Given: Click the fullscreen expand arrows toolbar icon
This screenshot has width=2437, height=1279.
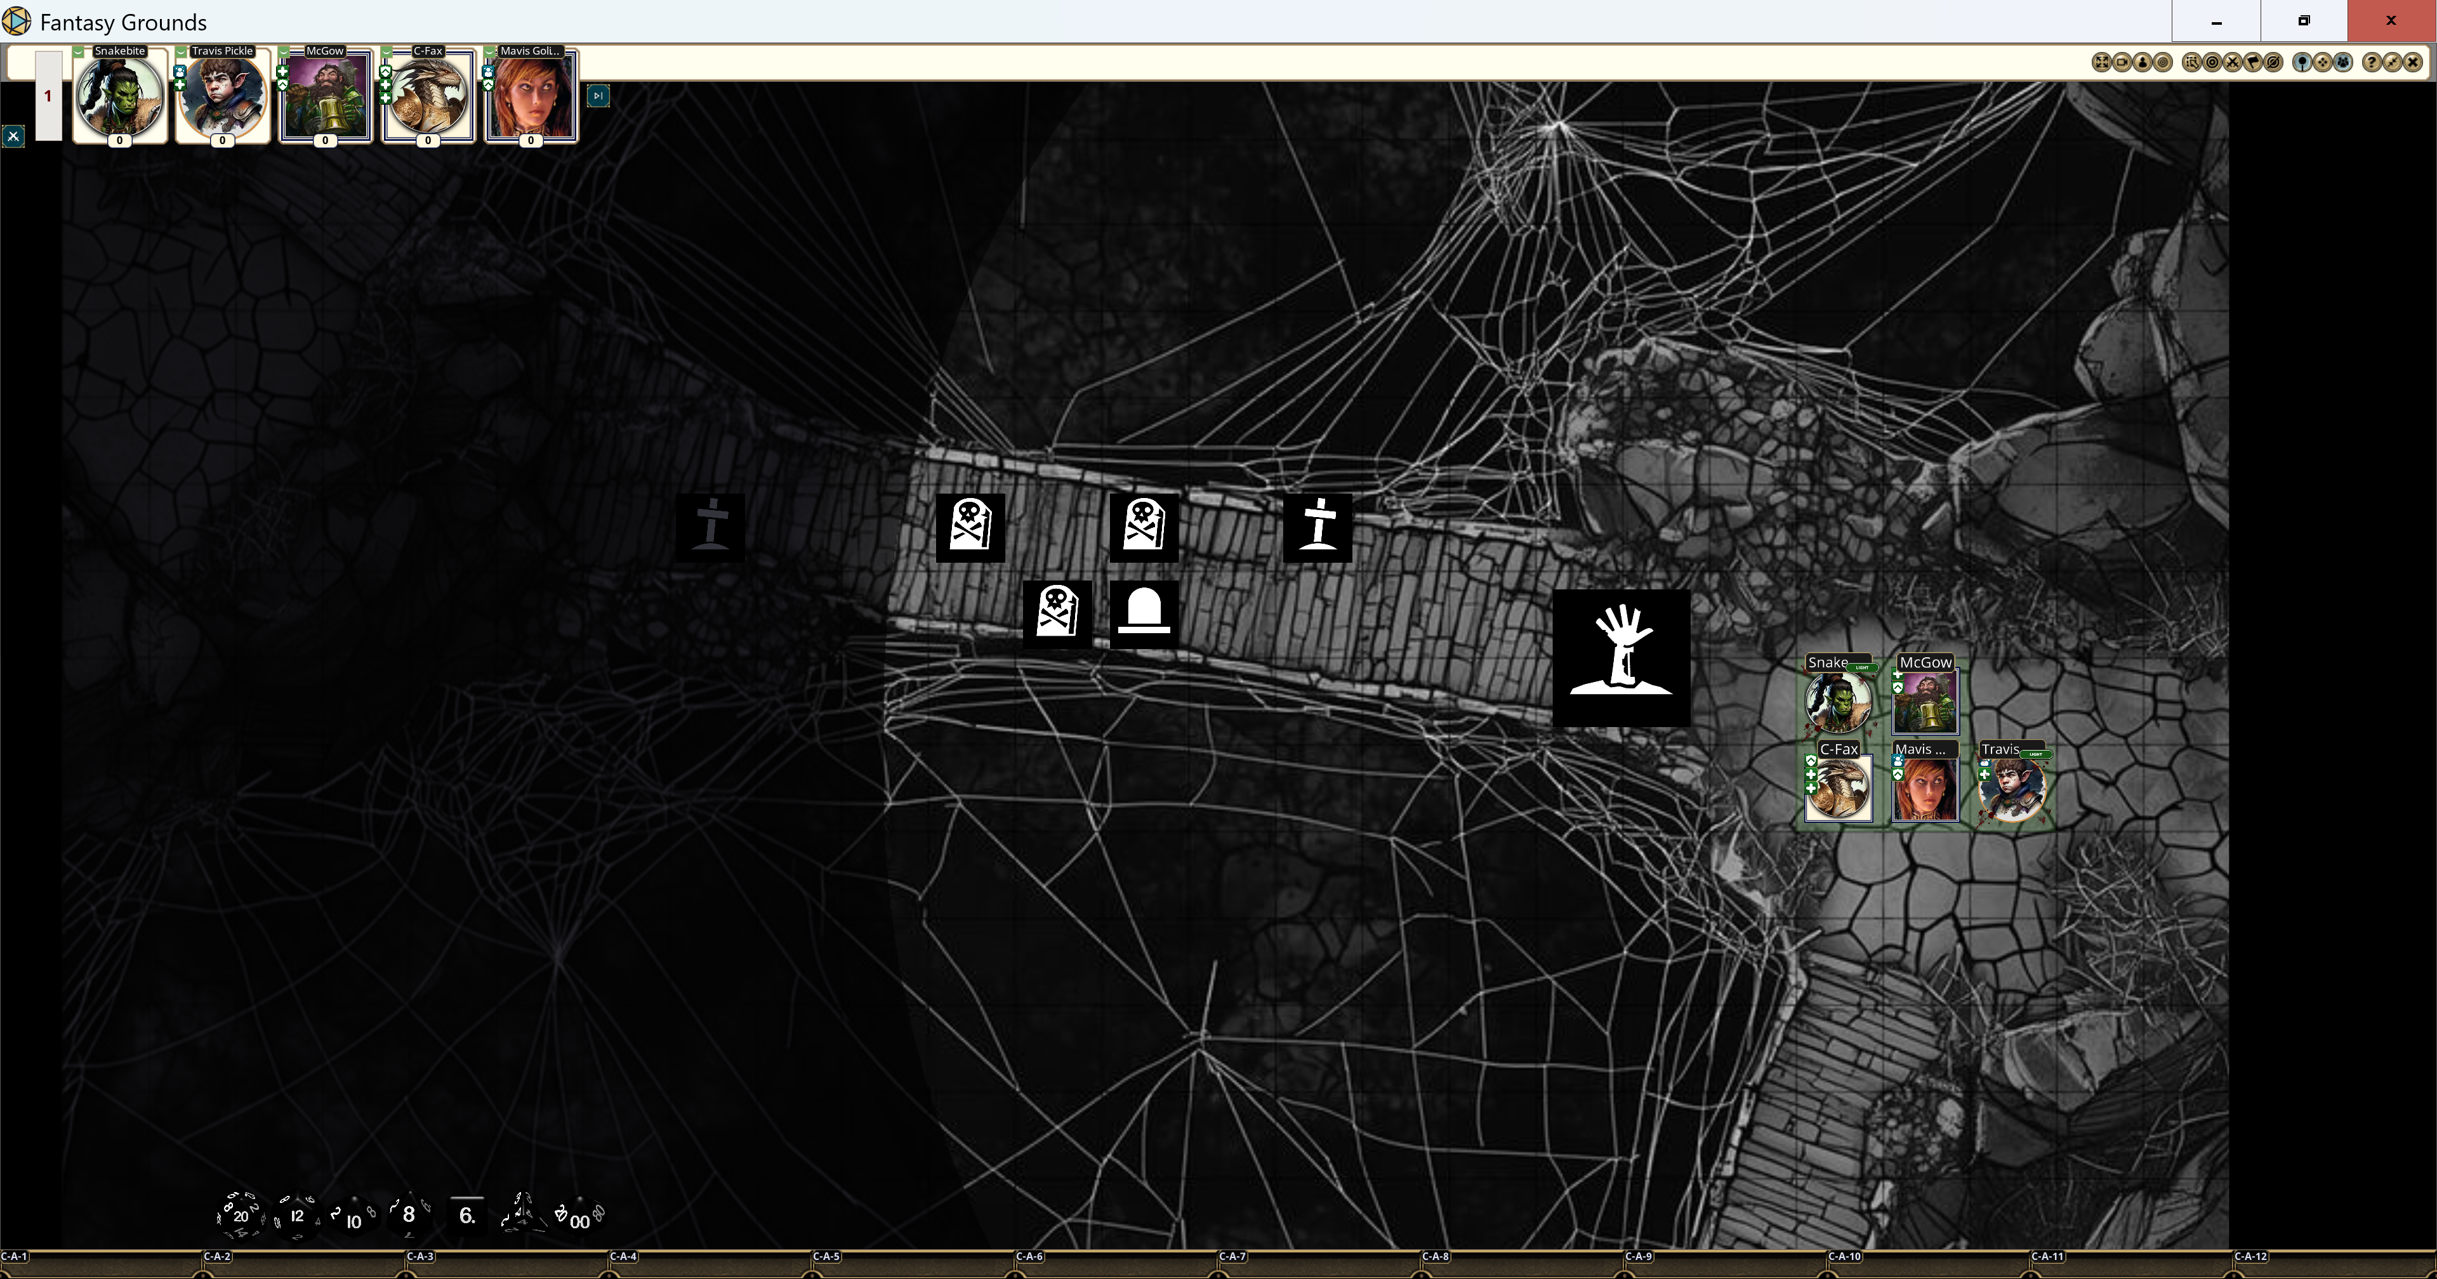Looking at the screenshot, I should click(2102, 62).
